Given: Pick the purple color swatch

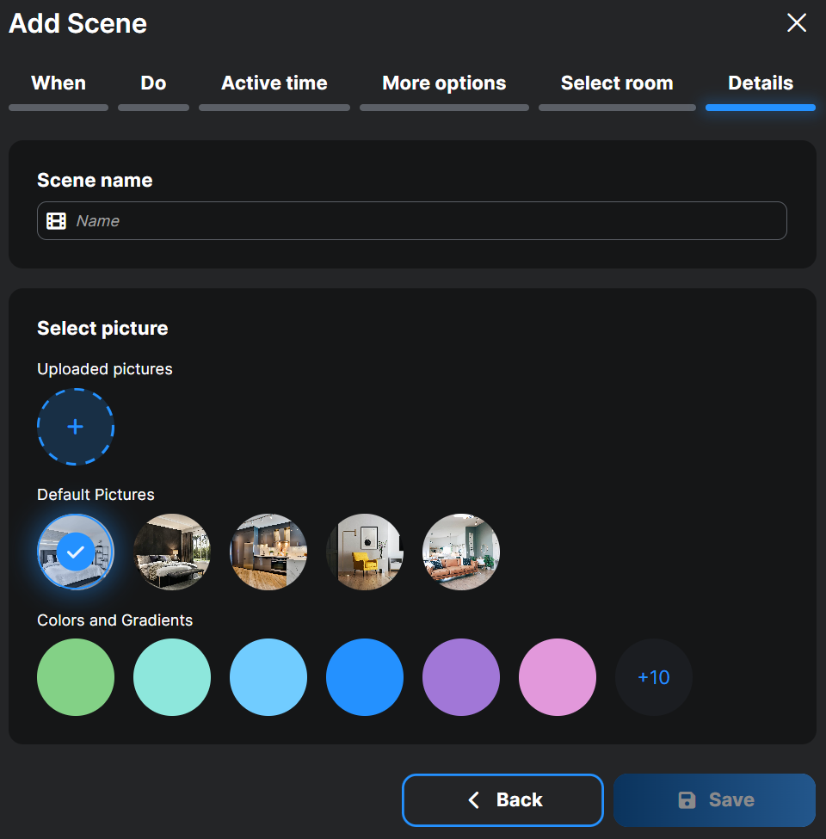Looking at the screenshot, I should (461, 677).
